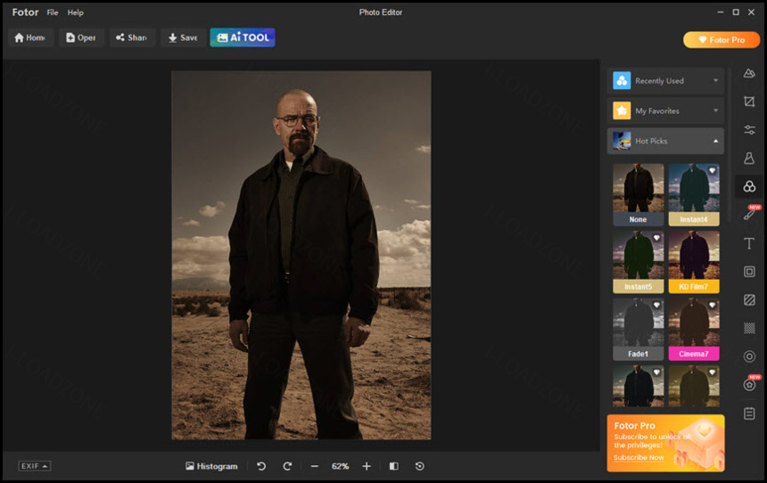Select the mosaic pixelate tool icon

[x=749, y=328]
